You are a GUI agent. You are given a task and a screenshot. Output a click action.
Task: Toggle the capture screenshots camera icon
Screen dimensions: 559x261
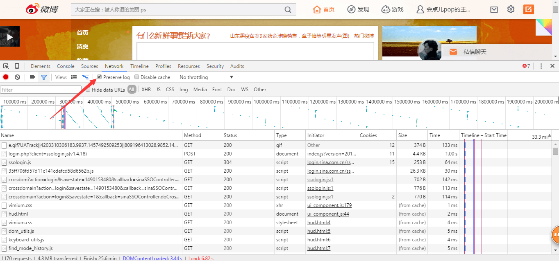[32, 77]
